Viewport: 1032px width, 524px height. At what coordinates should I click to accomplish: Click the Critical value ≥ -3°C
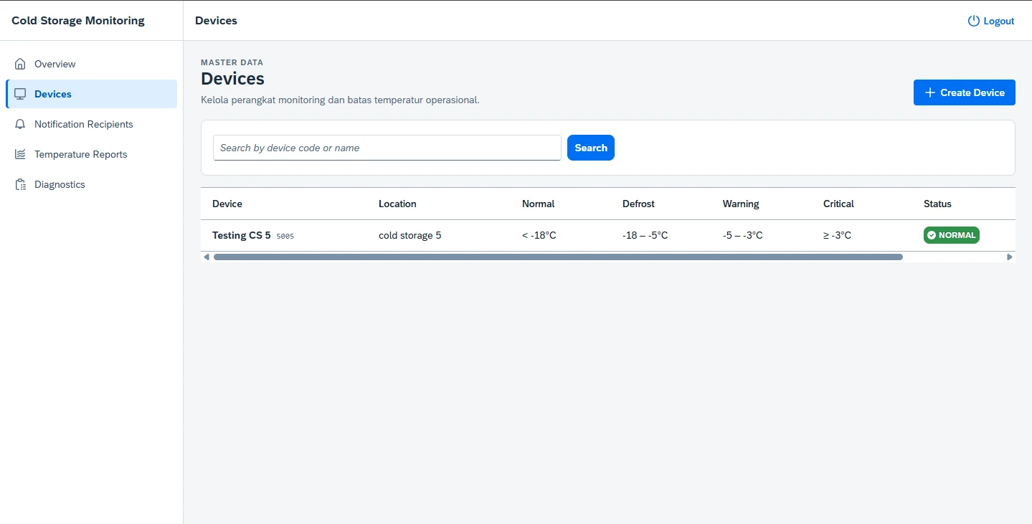tap(838, 235)
